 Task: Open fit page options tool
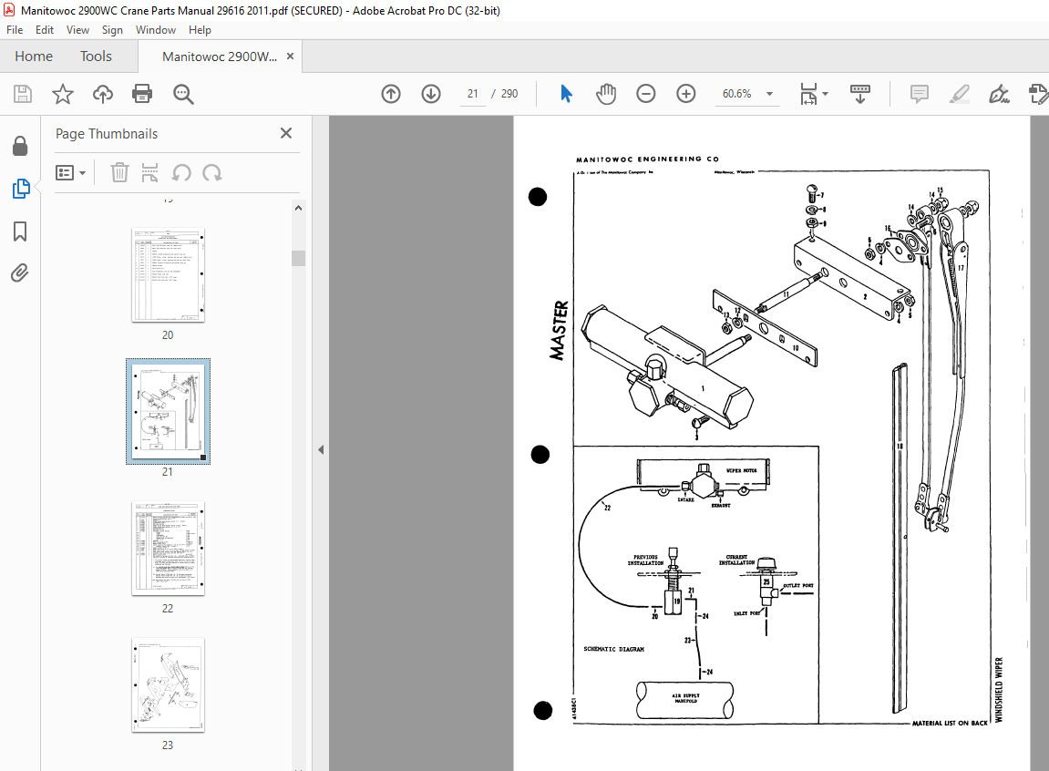[814, 94]
